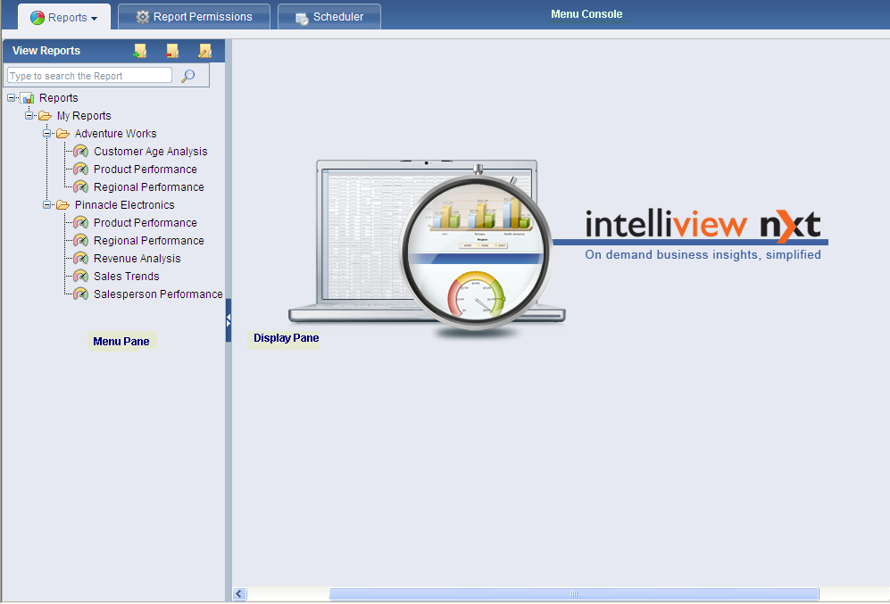Click the delete folder icon
The height and width of the screenshot is (604, 890).
pos(172,51)
